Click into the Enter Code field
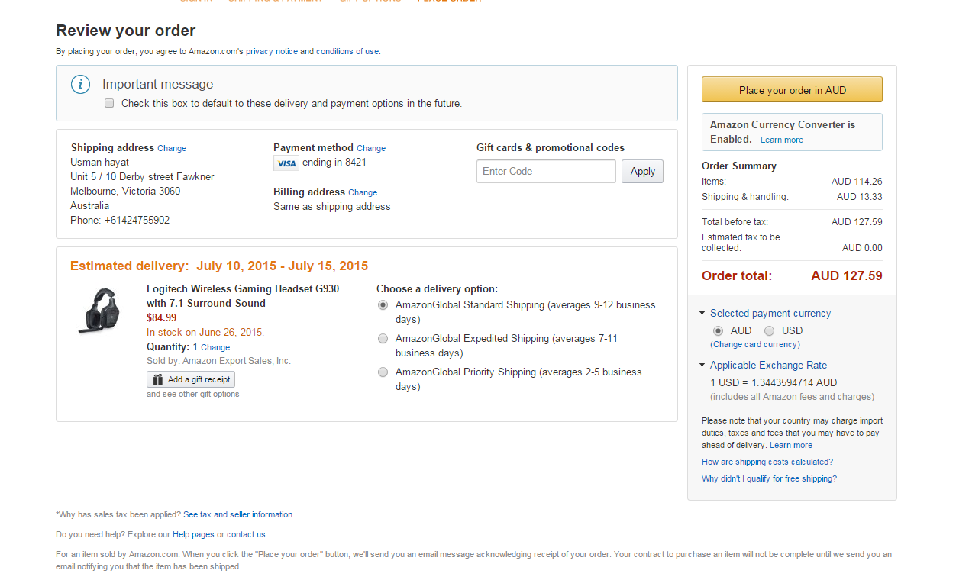 click(x=546, y=172)
